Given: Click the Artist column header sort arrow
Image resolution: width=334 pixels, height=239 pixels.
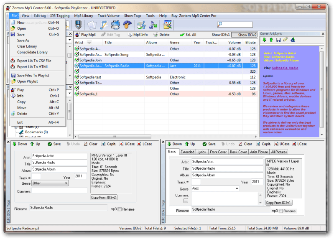Looking at the screenshot, I should [89, 43].
